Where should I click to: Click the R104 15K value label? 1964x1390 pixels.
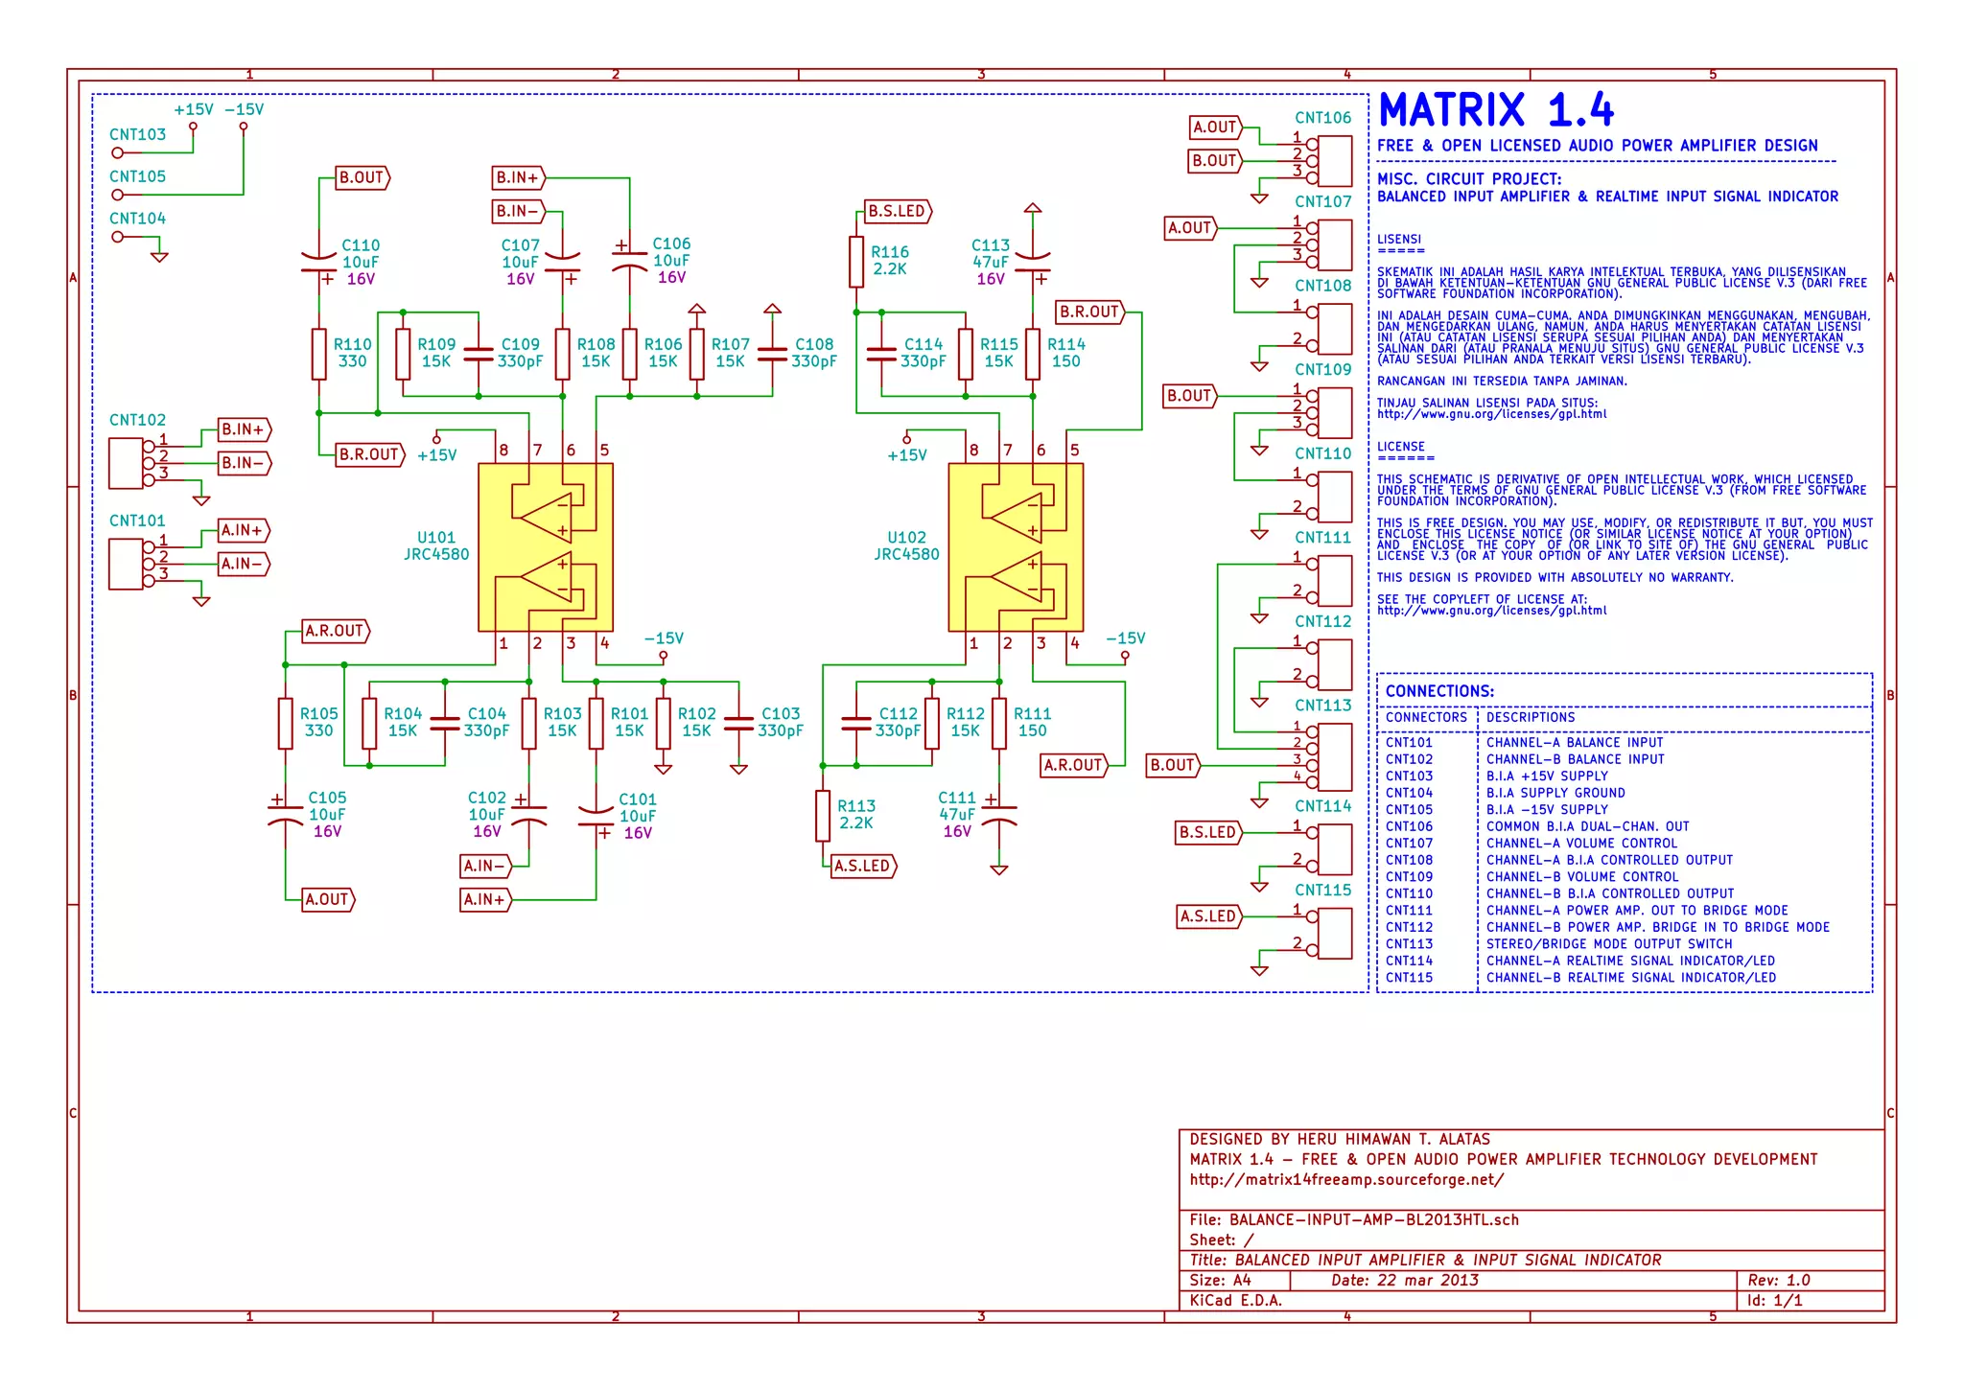pos(403,730)
